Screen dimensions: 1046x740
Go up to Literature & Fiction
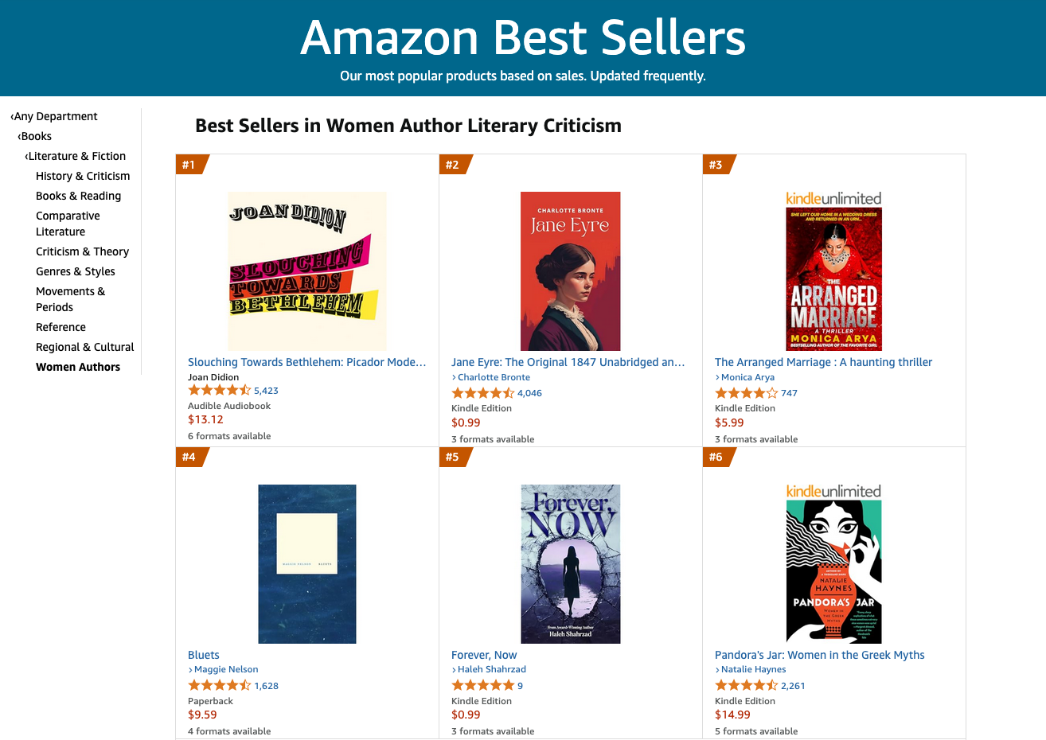coord(77,156)
